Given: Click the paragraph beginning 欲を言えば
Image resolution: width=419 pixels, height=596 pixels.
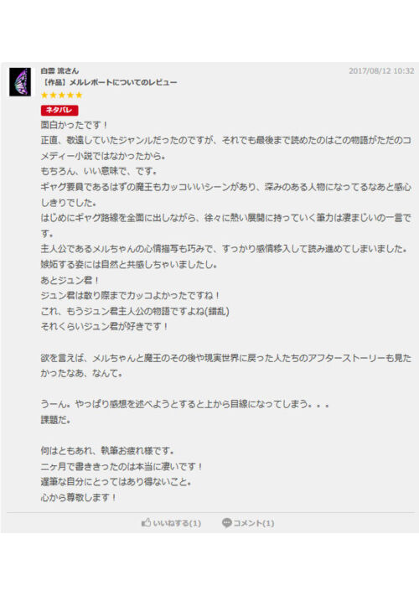Looking at the screenshot, I should point(226,365).
